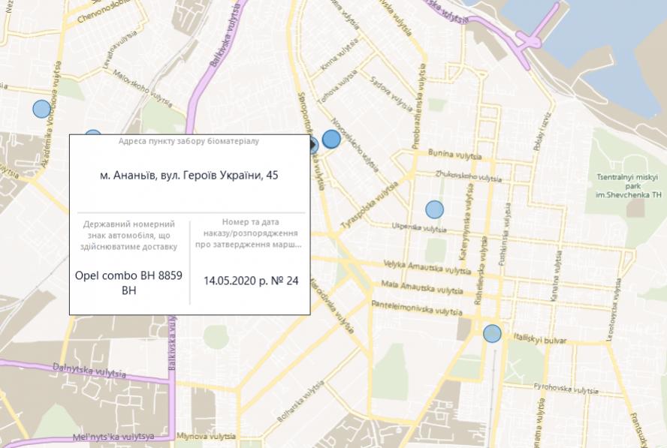Click the truncated 'Номер та дата наказу' label
667x448 pixels.
tap(252, 233)
